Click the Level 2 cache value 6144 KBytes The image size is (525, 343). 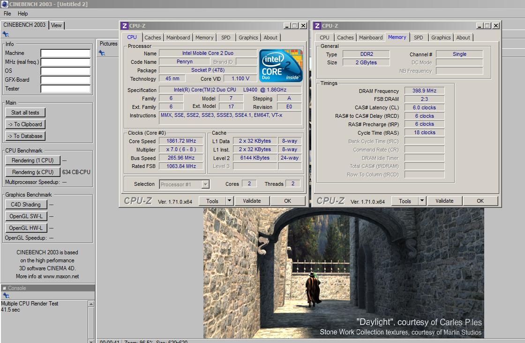pos(255,158)
